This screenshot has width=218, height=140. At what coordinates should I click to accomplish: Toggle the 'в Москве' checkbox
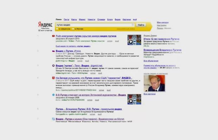tap(73, 29)
